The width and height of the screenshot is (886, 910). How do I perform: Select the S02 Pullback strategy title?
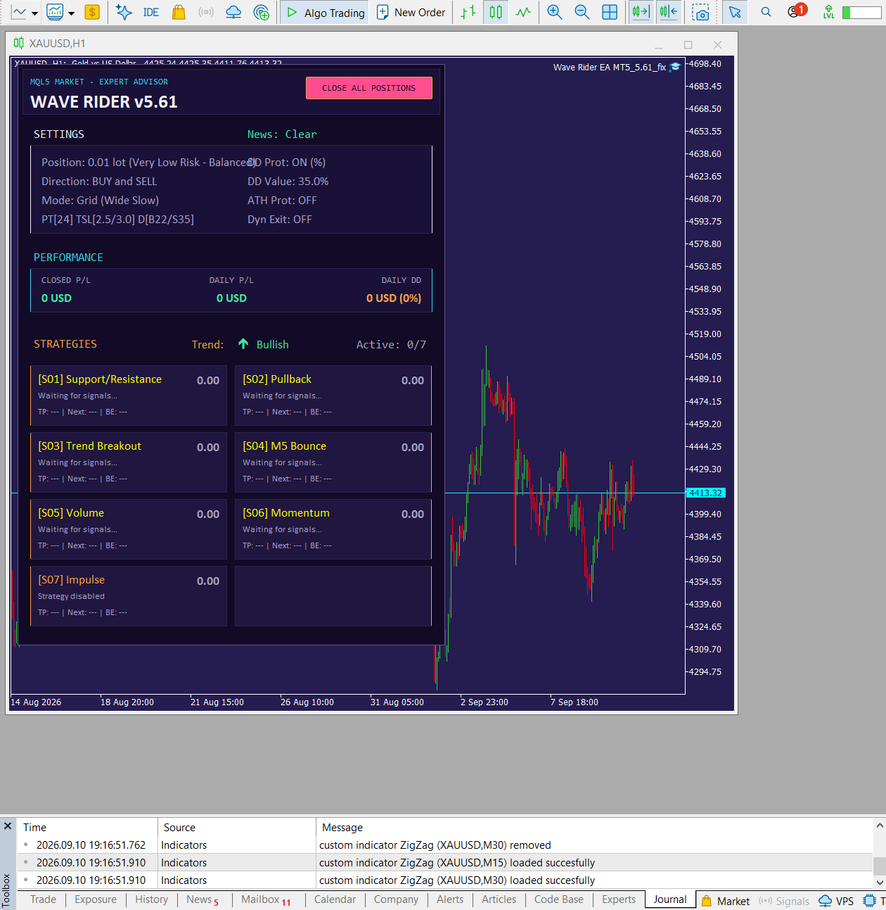click(x=277, y=379)
